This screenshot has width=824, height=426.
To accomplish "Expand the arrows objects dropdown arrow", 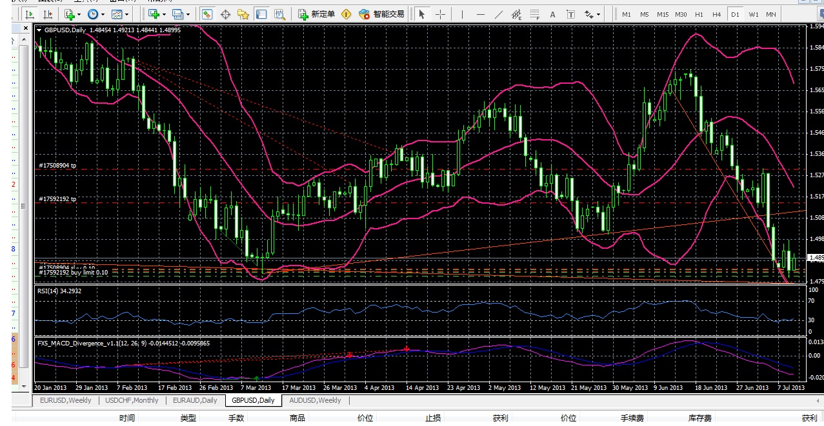I will coord(599,14).
